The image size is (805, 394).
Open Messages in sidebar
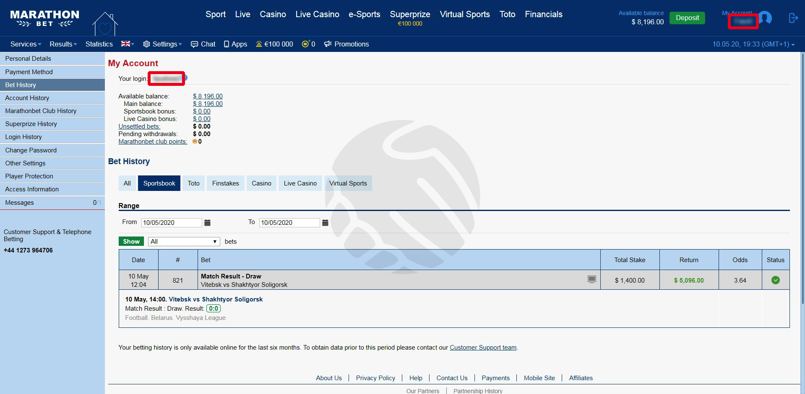pos(52,203)
